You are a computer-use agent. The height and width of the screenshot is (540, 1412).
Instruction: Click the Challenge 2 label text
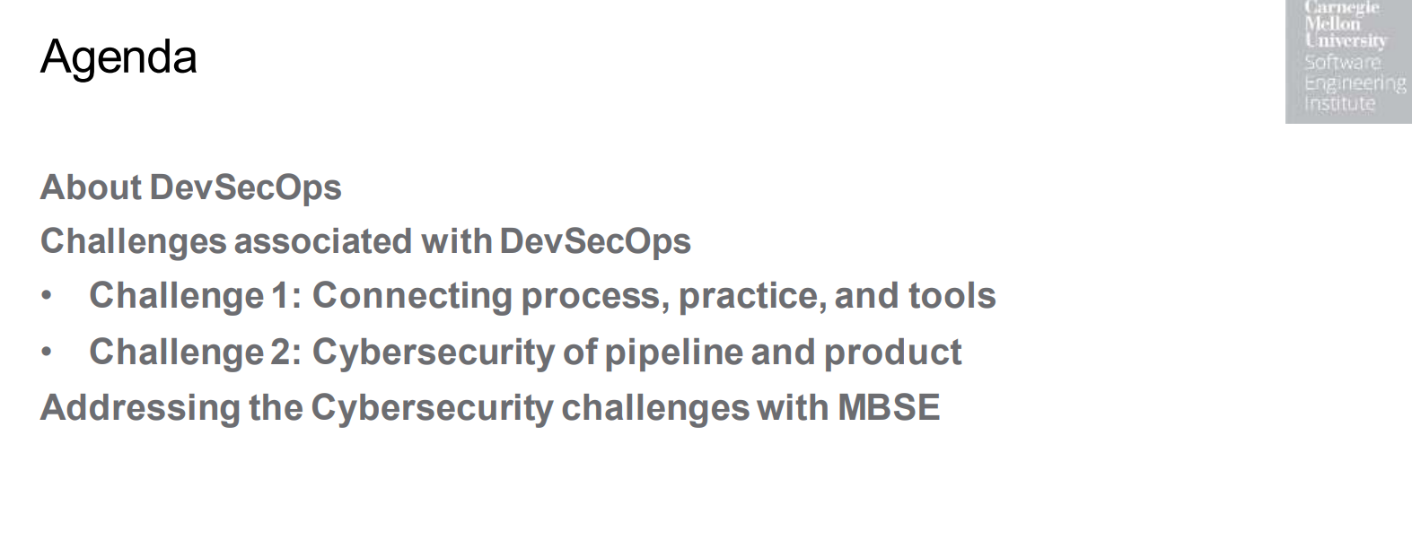[x=194, y=353]
